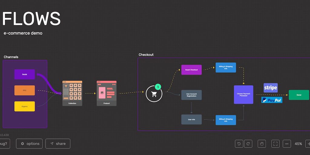Zoom out with the minus button

pyautogui.click(x=287, y=144)
